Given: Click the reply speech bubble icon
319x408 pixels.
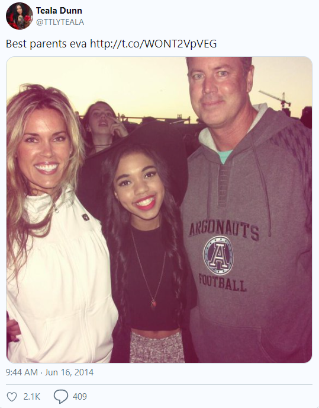Looking at the screenshot, I should [61, 397].
